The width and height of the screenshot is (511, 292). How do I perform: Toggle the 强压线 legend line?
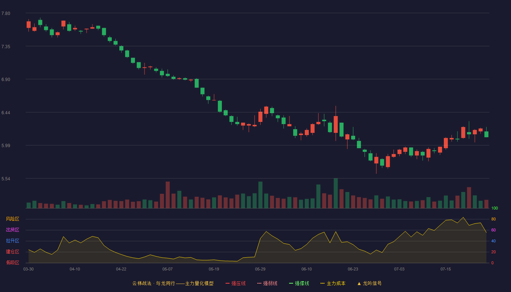235,283
